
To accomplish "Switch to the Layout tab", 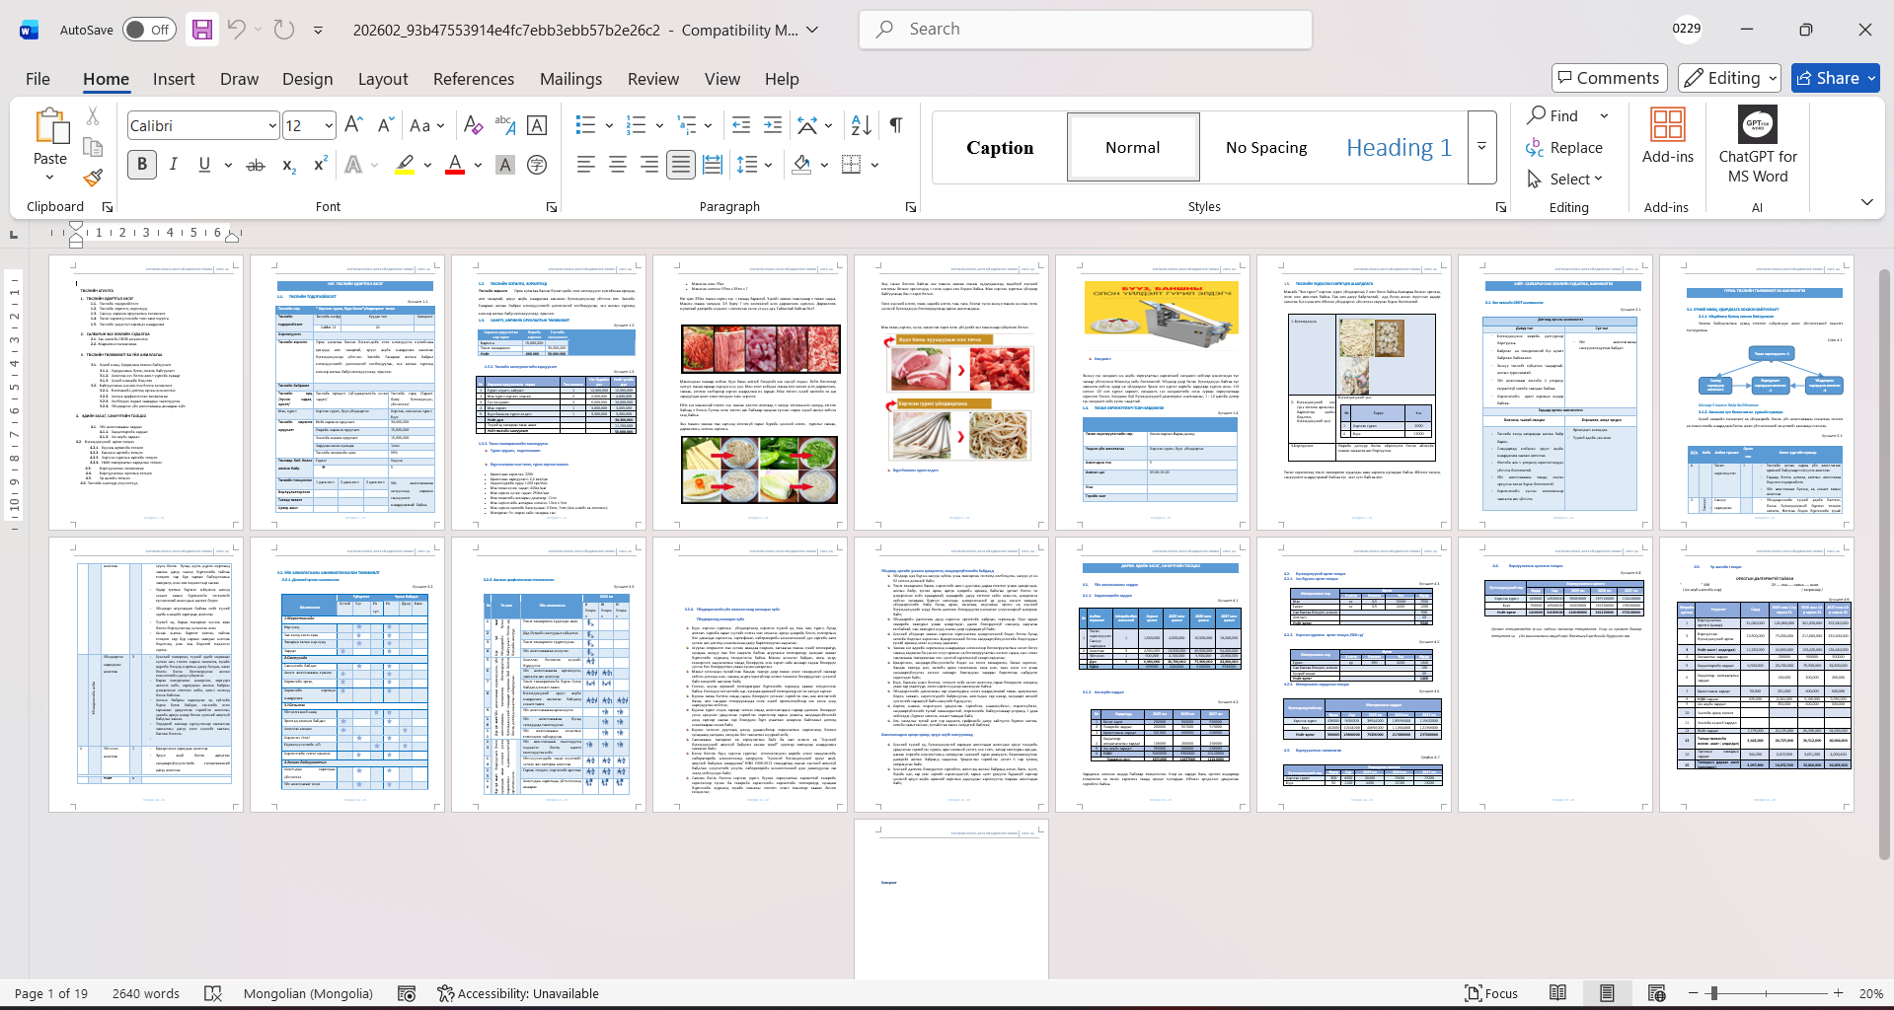I will tap(382, 79).
